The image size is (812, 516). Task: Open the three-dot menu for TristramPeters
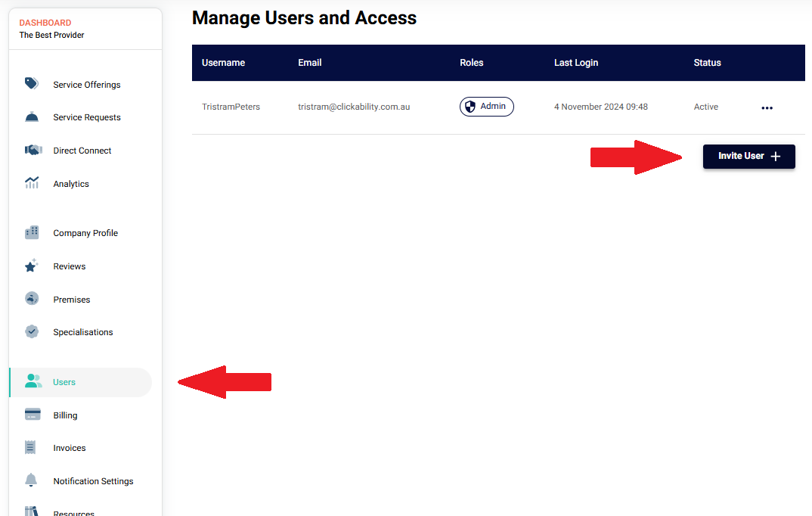pyautogui.click(x=767, y=107)
